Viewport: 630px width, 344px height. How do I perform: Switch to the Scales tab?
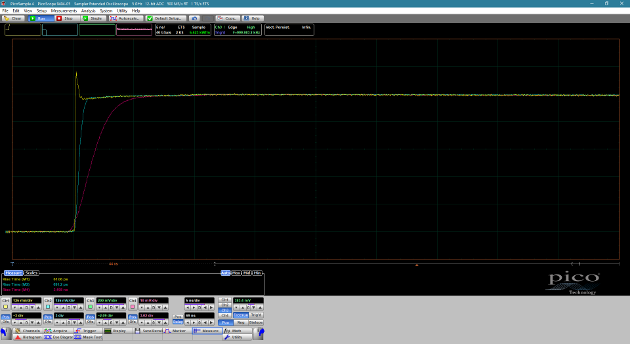point(31,273)
